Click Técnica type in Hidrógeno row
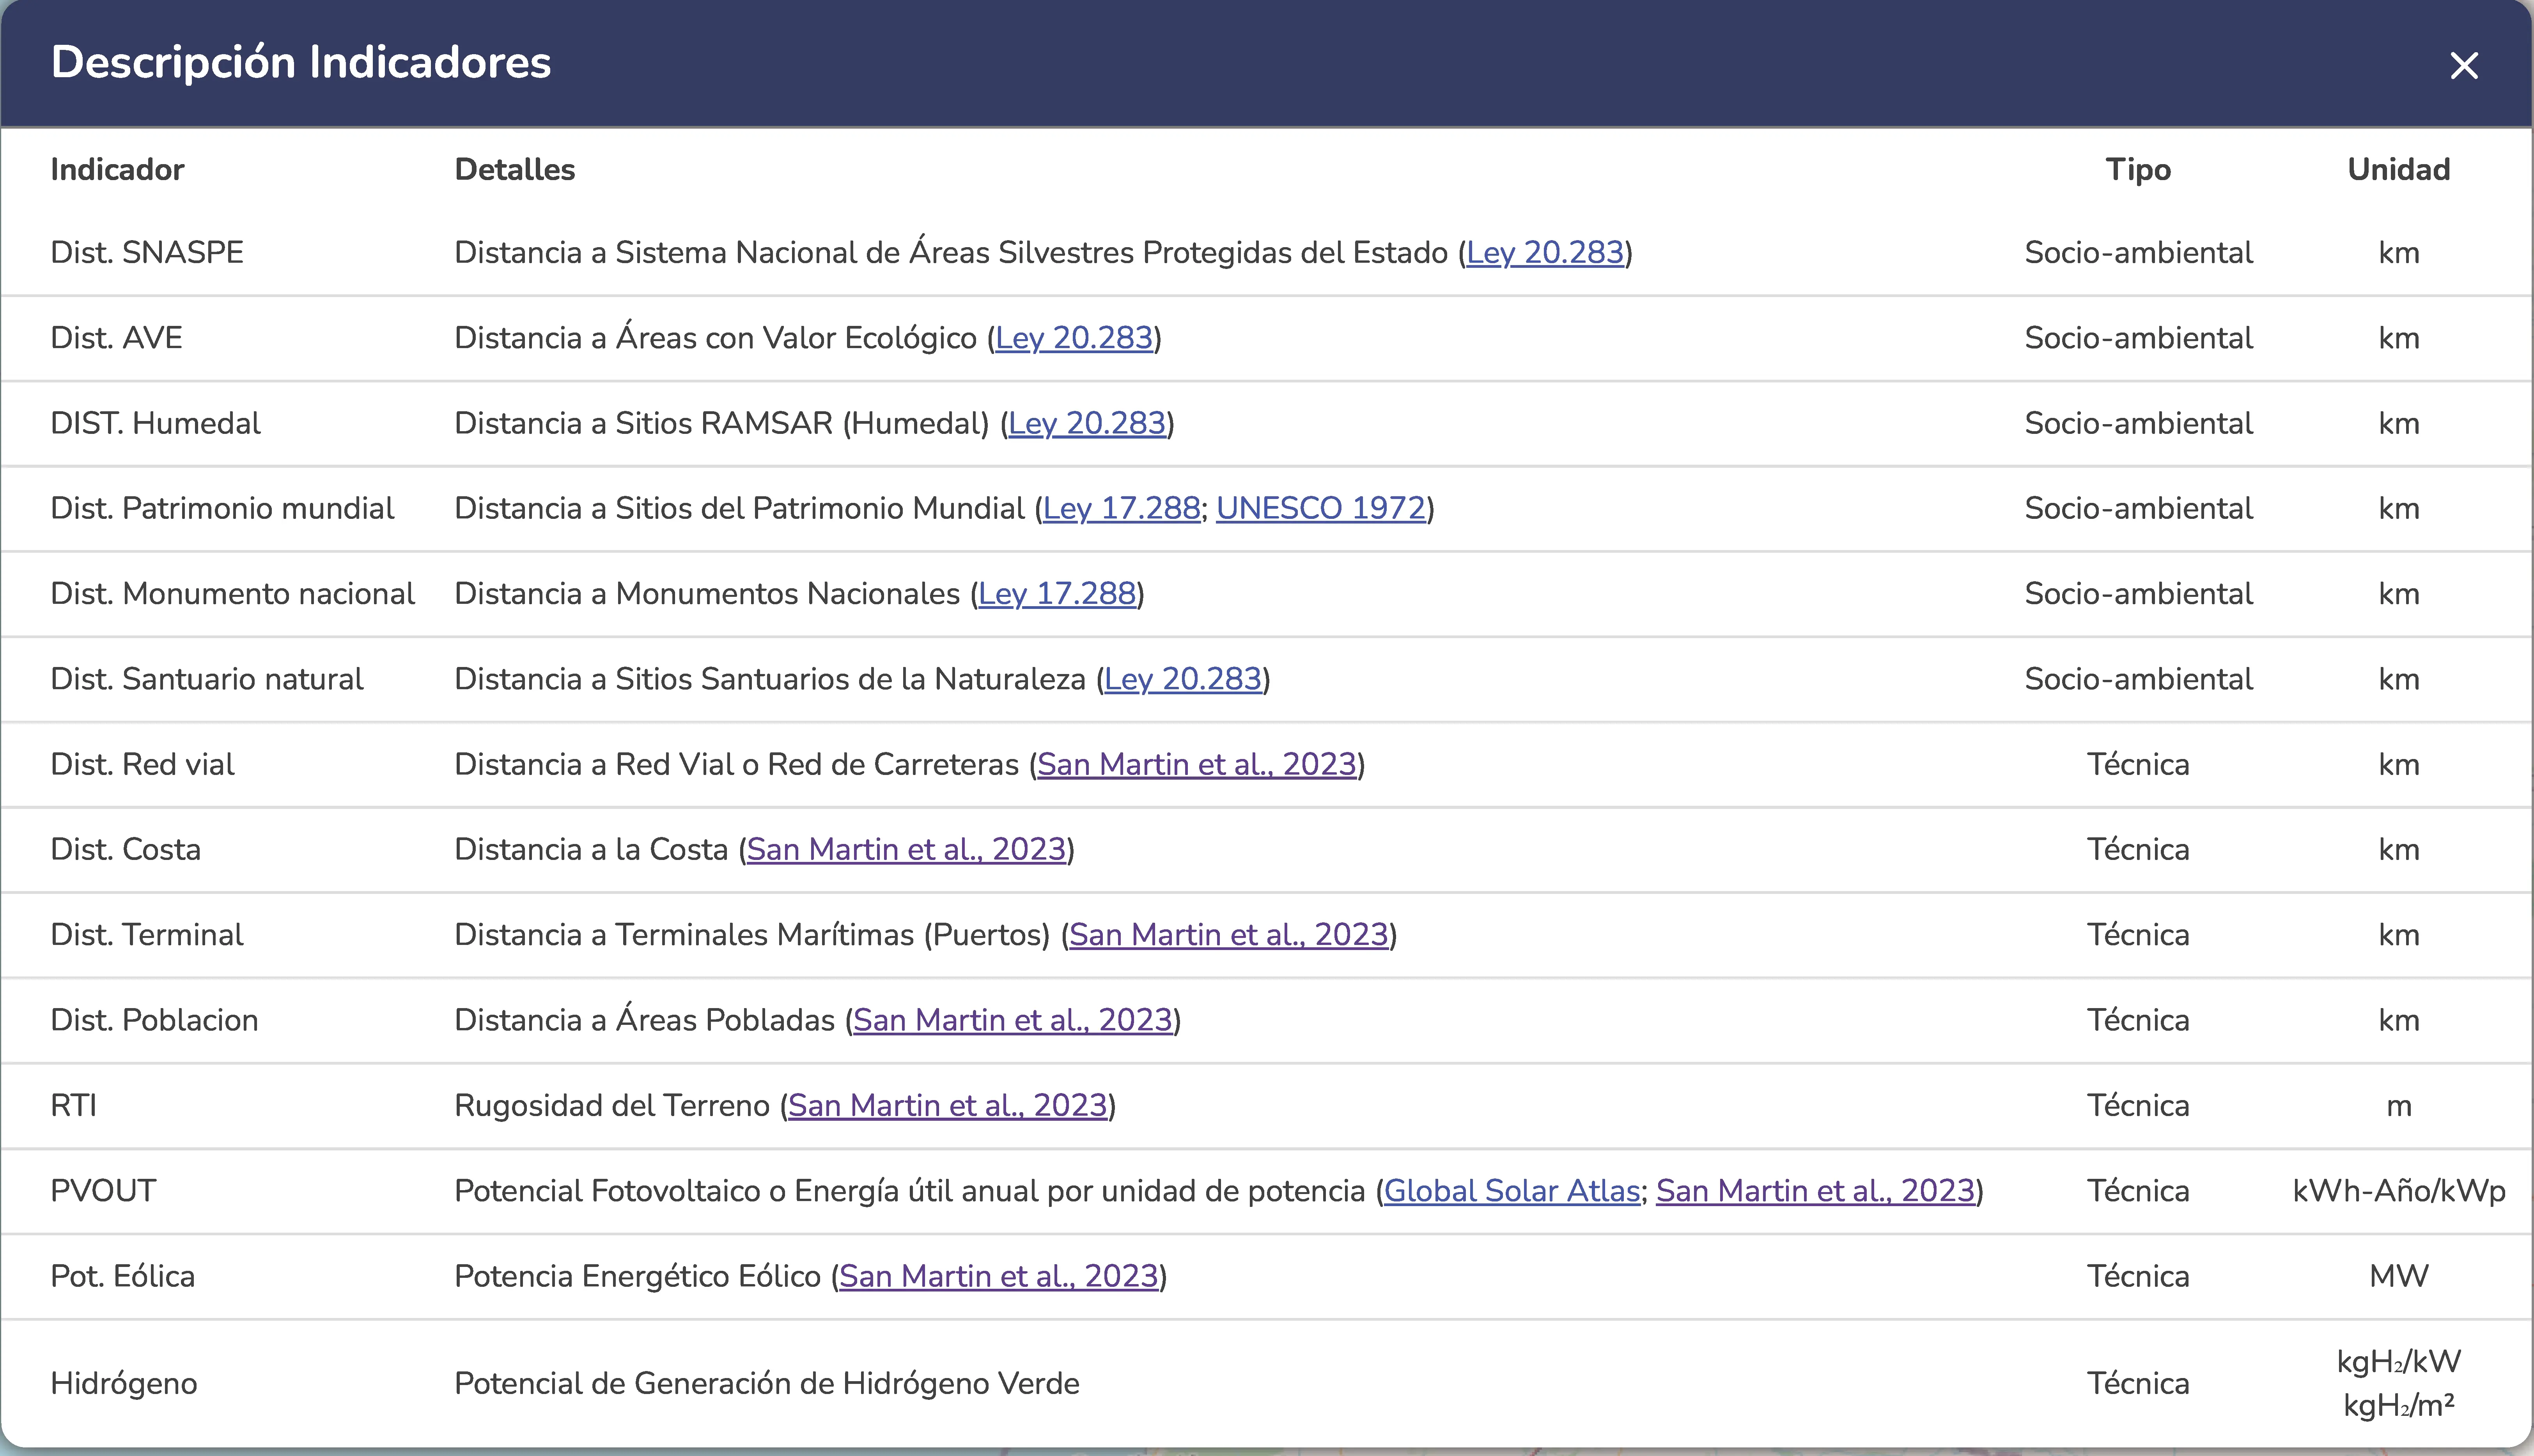 (2139, 1384)
